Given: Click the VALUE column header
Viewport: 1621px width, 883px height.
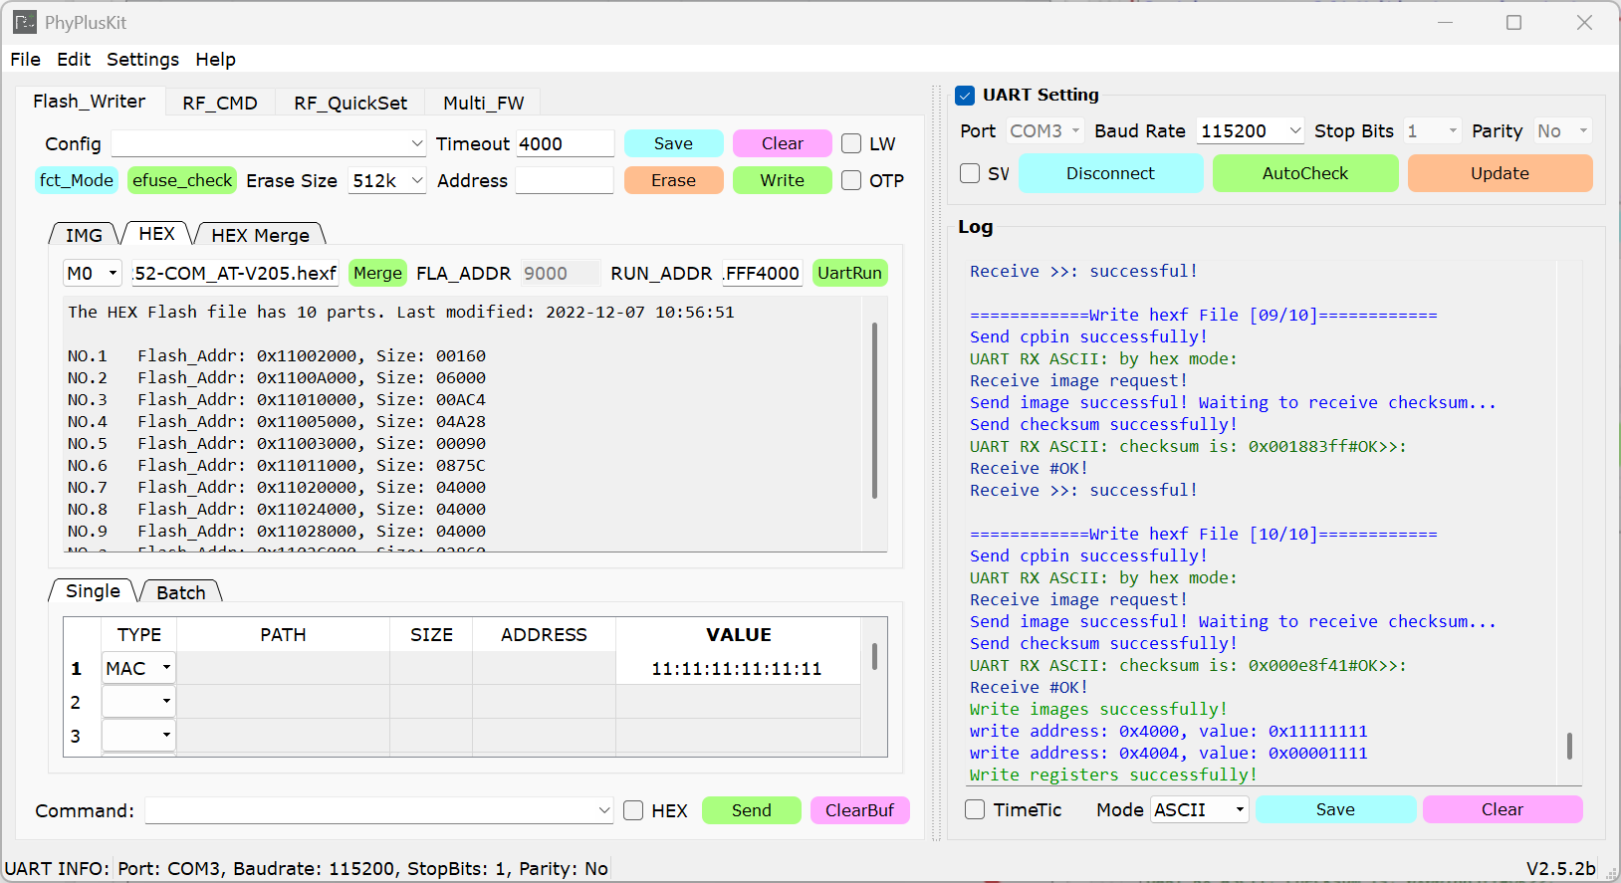Looking at the screenshot, I should pos(739,634).
